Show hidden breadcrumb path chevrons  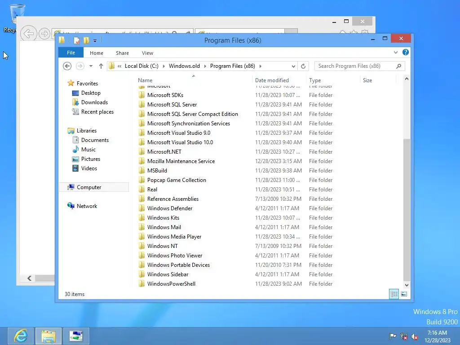click(x=119, y=66)
